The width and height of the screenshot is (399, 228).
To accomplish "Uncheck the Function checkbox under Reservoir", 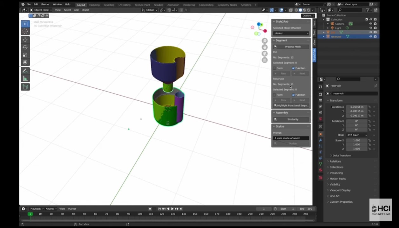I will tap(294, 95).
